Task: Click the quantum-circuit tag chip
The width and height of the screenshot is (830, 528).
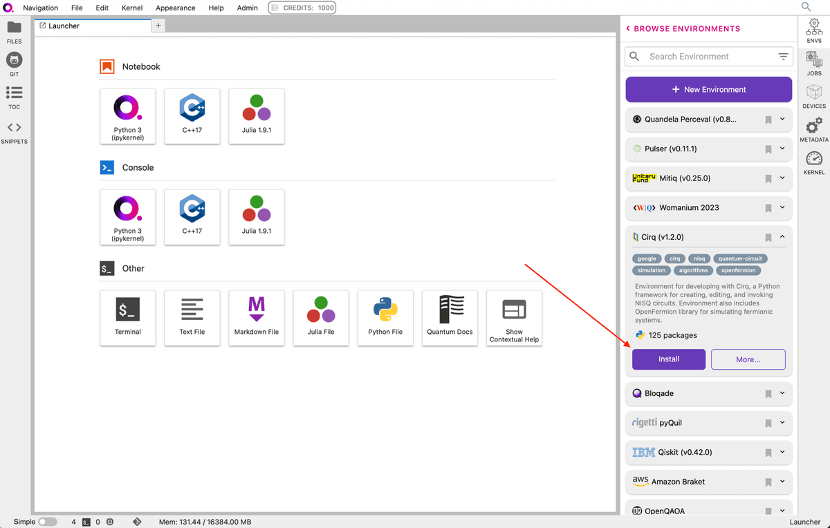Action: [x=740, y=258]
